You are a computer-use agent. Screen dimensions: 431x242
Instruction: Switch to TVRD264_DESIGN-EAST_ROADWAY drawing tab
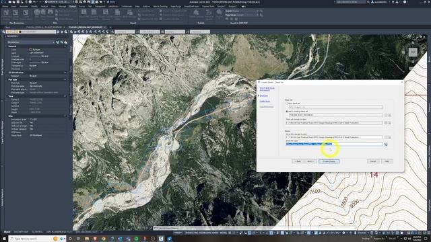coord(86,28)
